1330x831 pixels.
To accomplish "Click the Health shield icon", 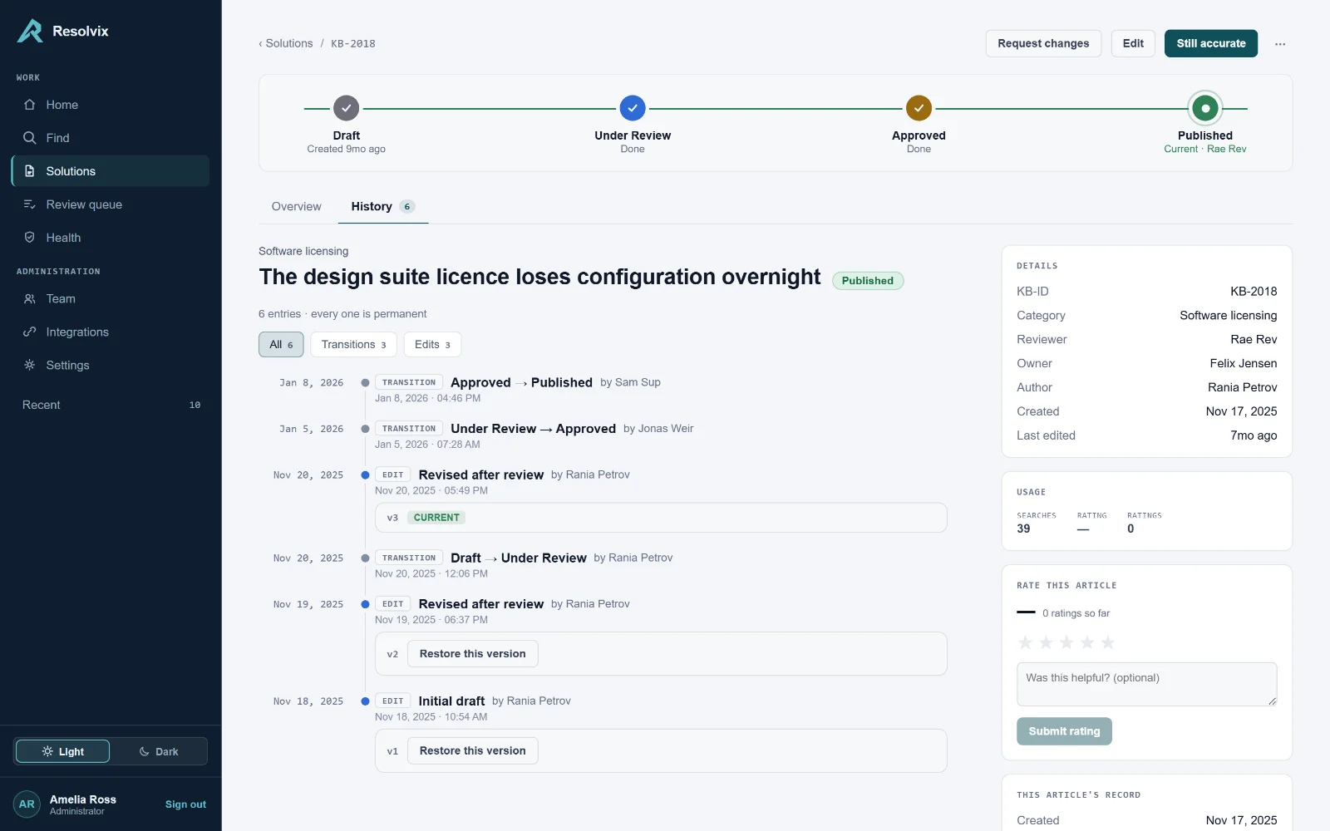I will coord(30,238).
